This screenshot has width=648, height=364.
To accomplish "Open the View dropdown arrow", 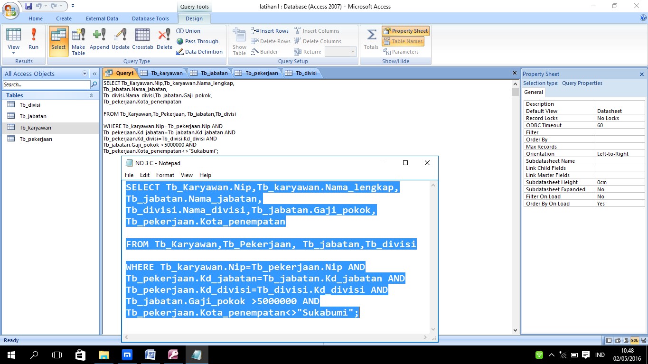I will (14, 53).
